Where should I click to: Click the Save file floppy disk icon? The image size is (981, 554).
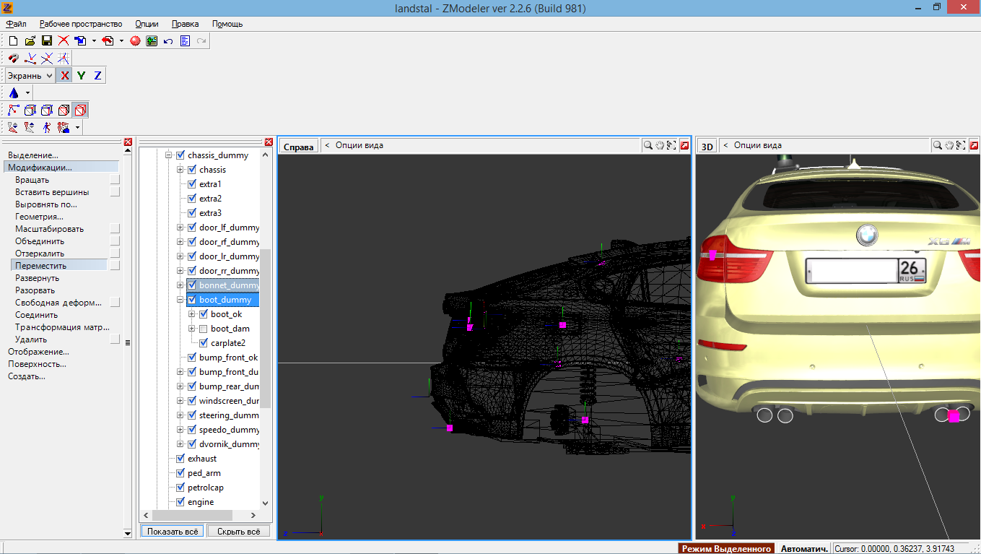[x=47, y=41]
